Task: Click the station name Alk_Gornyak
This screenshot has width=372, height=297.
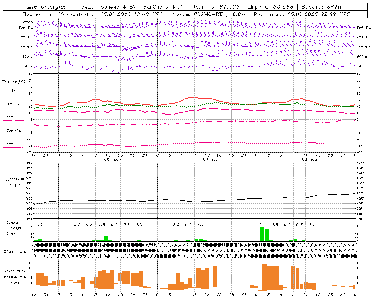Action: (47, 7)
